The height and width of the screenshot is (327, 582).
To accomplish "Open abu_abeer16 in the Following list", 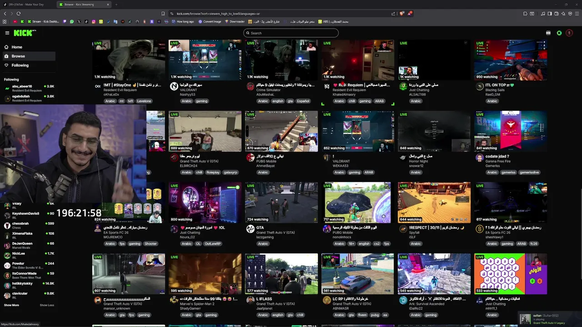I will pyautogui.click(x=28, y=88).
